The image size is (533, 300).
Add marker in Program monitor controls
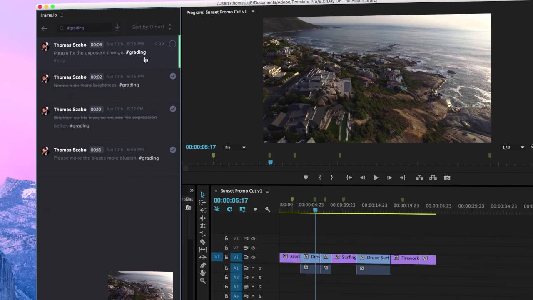pyautogui.click(x=306, y=177)
